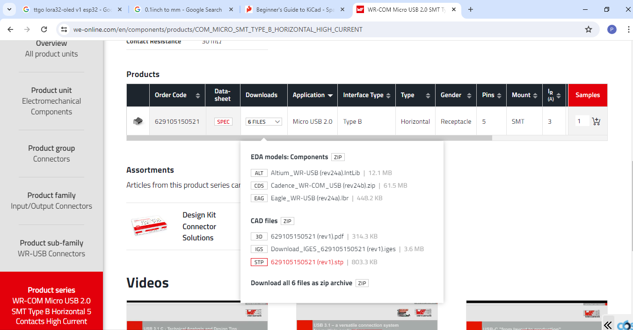Open the Overview All product units link

point(51,49)
